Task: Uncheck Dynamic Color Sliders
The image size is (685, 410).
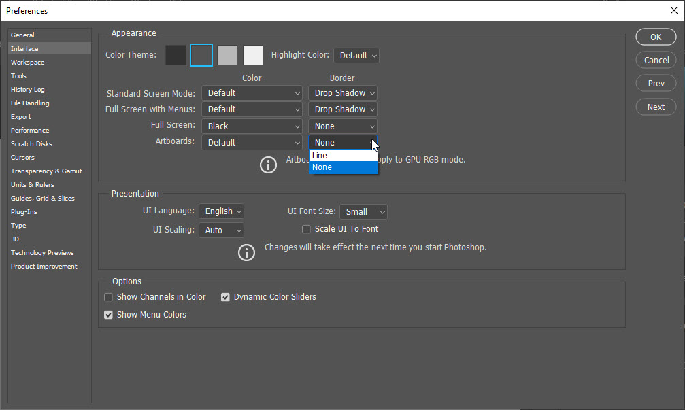Action: click(x=225, y=296)
